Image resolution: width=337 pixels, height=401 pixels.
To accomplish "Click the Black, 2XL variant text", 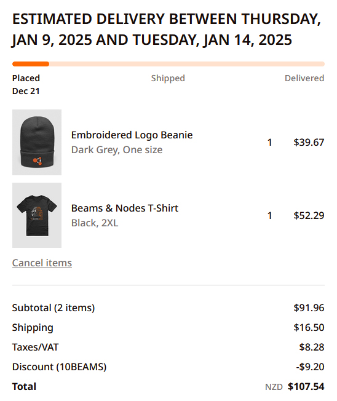I will [95, 223].
